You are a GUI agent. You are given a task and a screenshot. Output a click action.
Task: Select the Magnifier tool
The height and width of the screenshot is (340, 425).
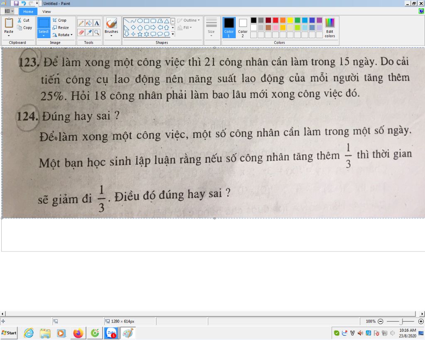[97, 32]
